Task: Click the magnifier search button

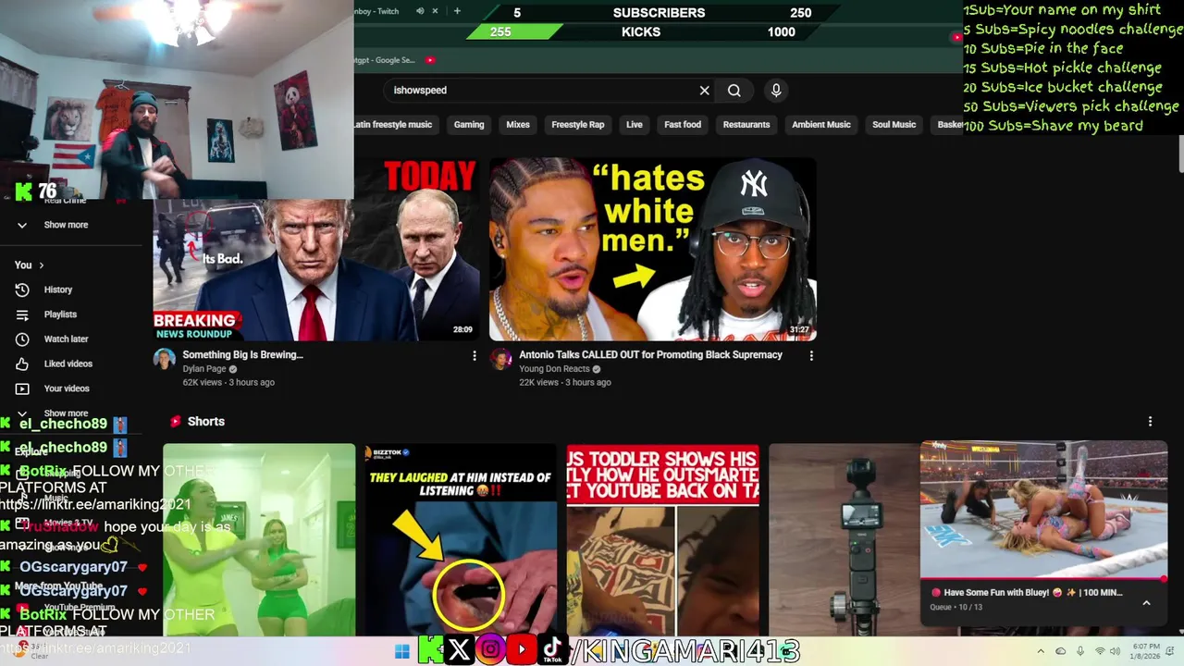Action: pos(734,91)
